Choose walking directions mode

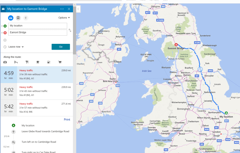[x=26, y=18]
